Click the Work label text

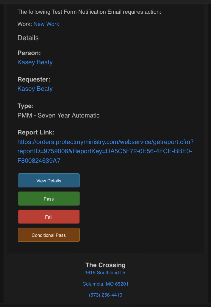pos(25,24)
